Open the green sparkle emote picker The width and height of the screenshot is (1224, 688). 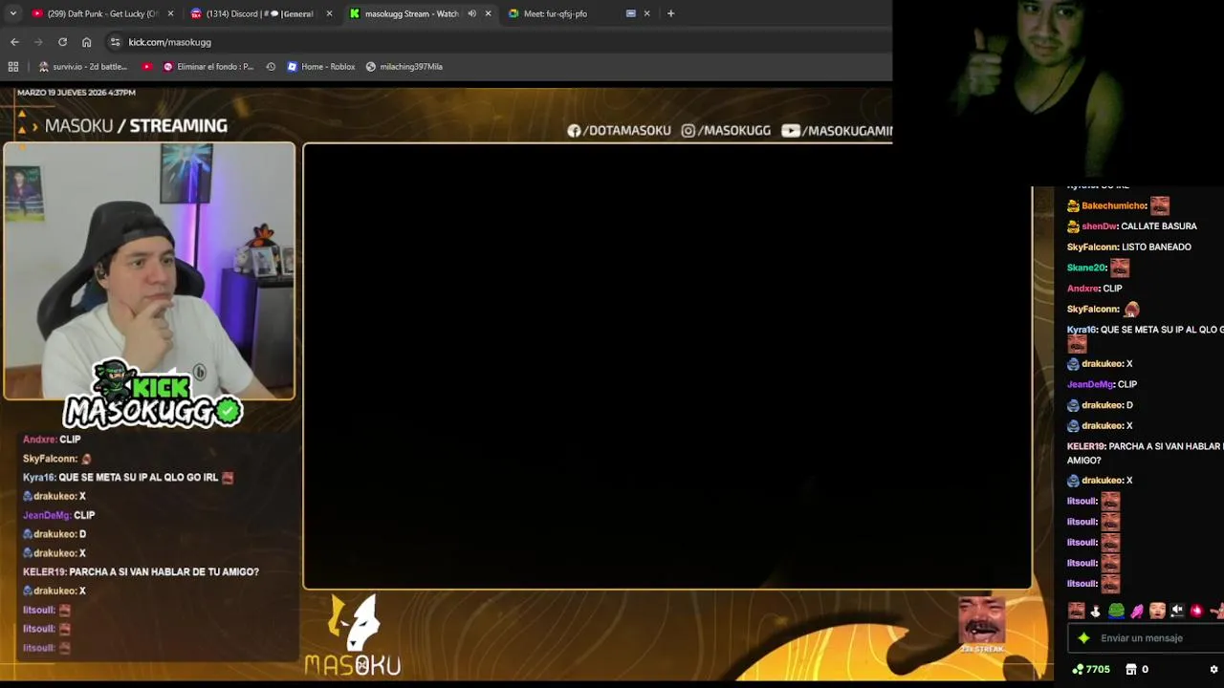coord(1083,638)
